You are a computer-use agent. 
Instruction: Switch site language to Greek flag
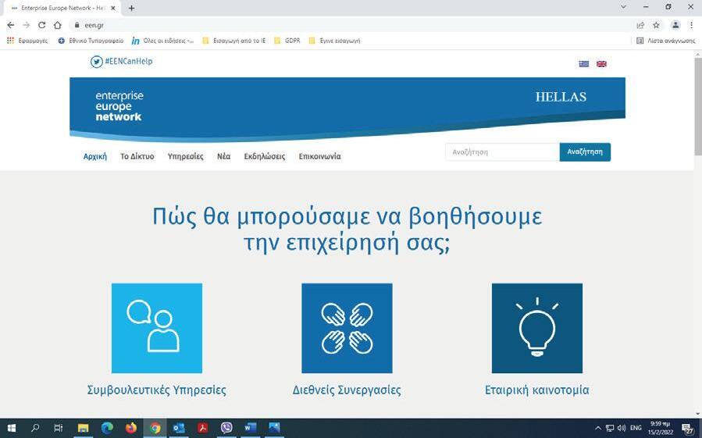584,63
